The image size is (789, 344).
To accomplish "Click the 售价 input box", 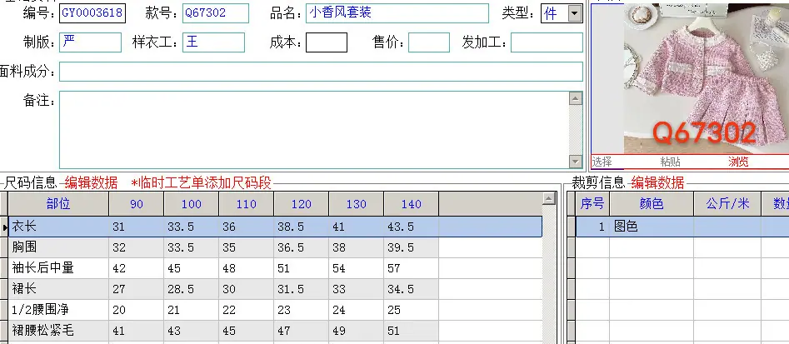I will click(x=429, y=42).
